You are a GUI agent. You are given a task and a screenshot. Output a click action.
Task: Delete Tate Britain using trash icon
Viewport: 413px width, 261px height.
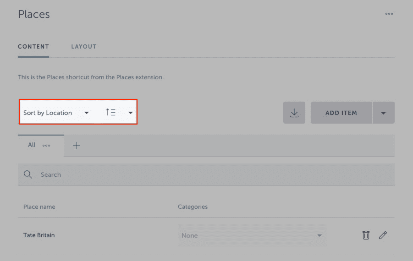tap(366, 235)
